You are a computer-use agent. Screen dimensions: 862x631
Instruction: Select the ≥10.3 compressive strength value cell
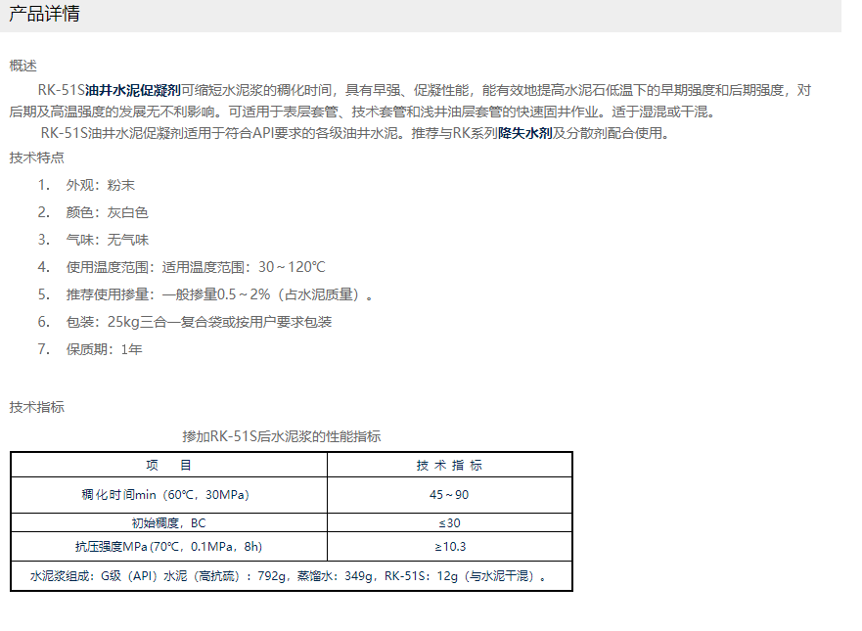(x=449, y=547)
